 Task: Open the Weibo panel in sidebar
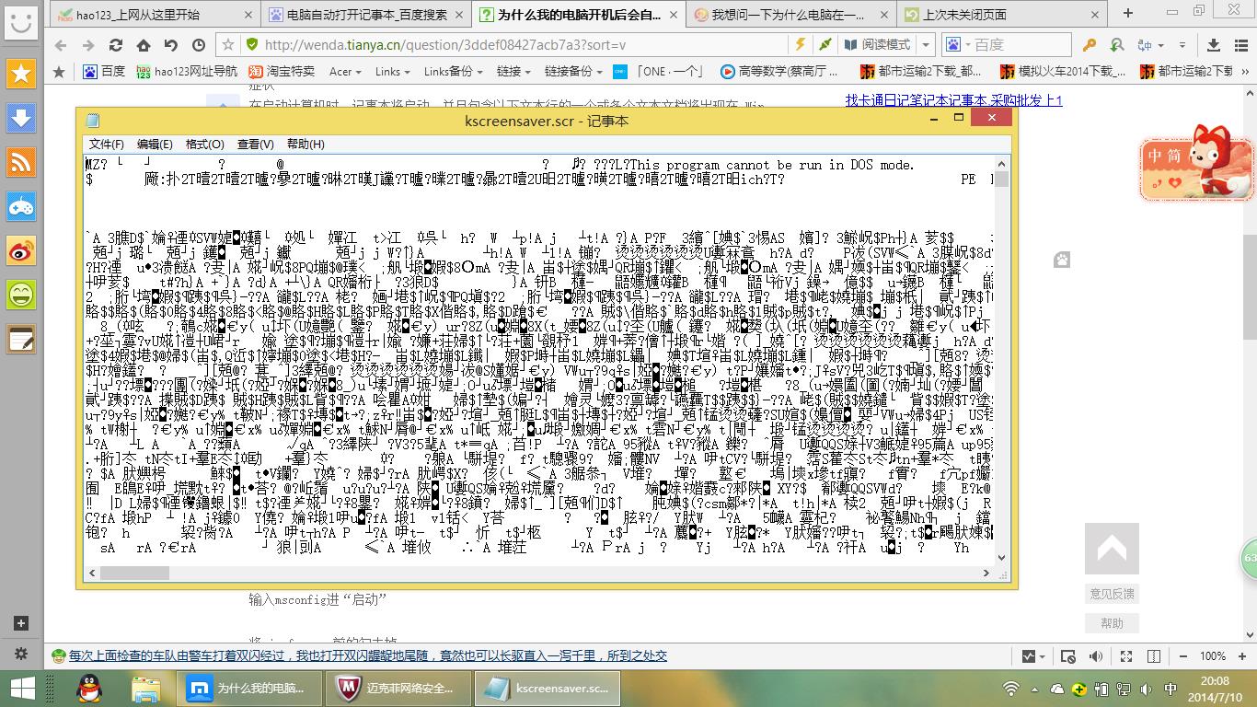[x=21, y=250]
